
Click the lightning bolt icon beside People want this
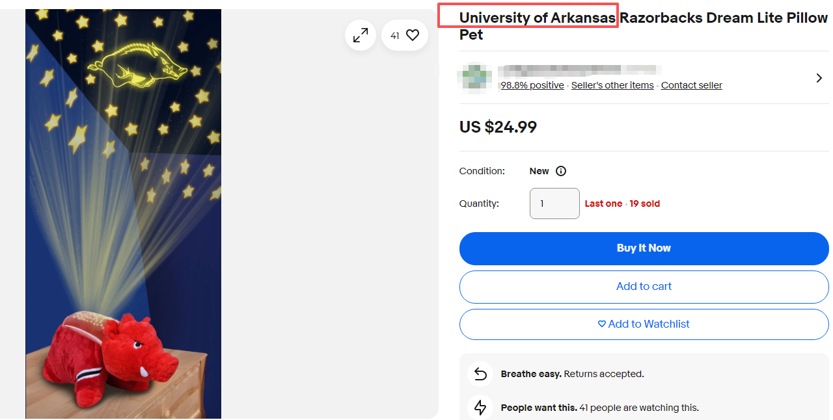(480, 408)
